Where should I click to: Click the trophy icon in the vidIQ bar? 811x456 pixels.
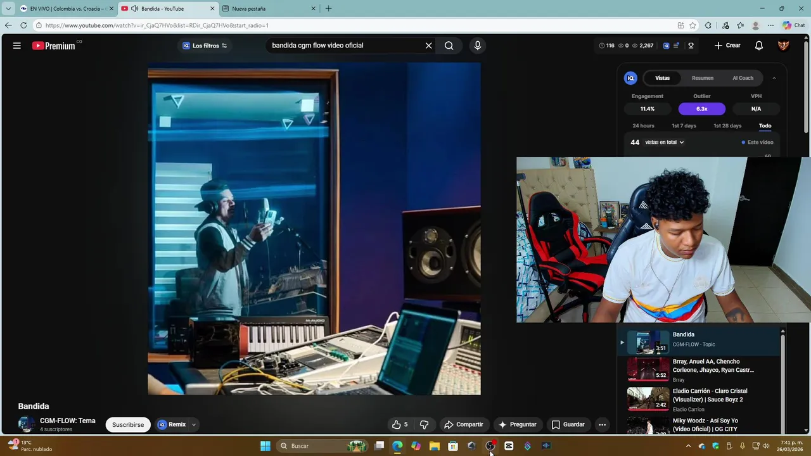coord(691,46)
